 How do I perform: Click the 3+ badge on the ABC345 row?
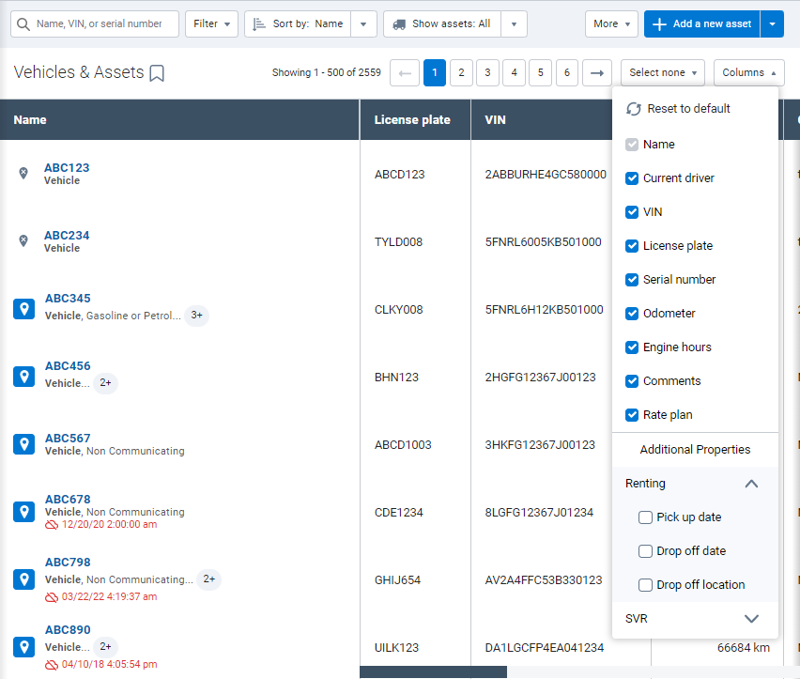point(196,316)
